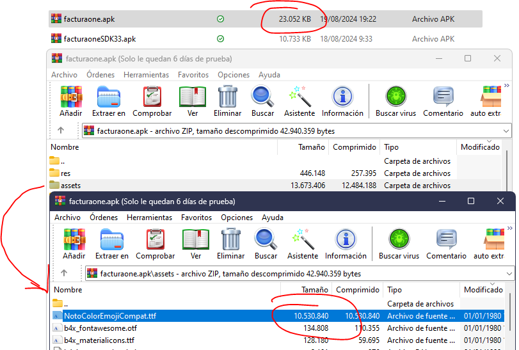Select facturaone.apk file in Explorer list
The width and height of the screenshot is (519, 350).
click(x=266, y=19)
